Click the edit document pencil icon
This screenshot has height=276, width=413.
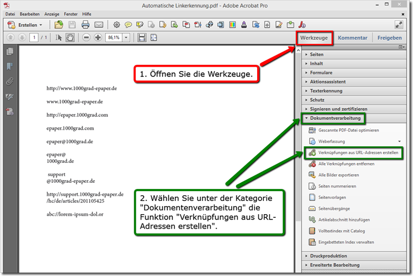pyautogui.click(x=279, y=25)
